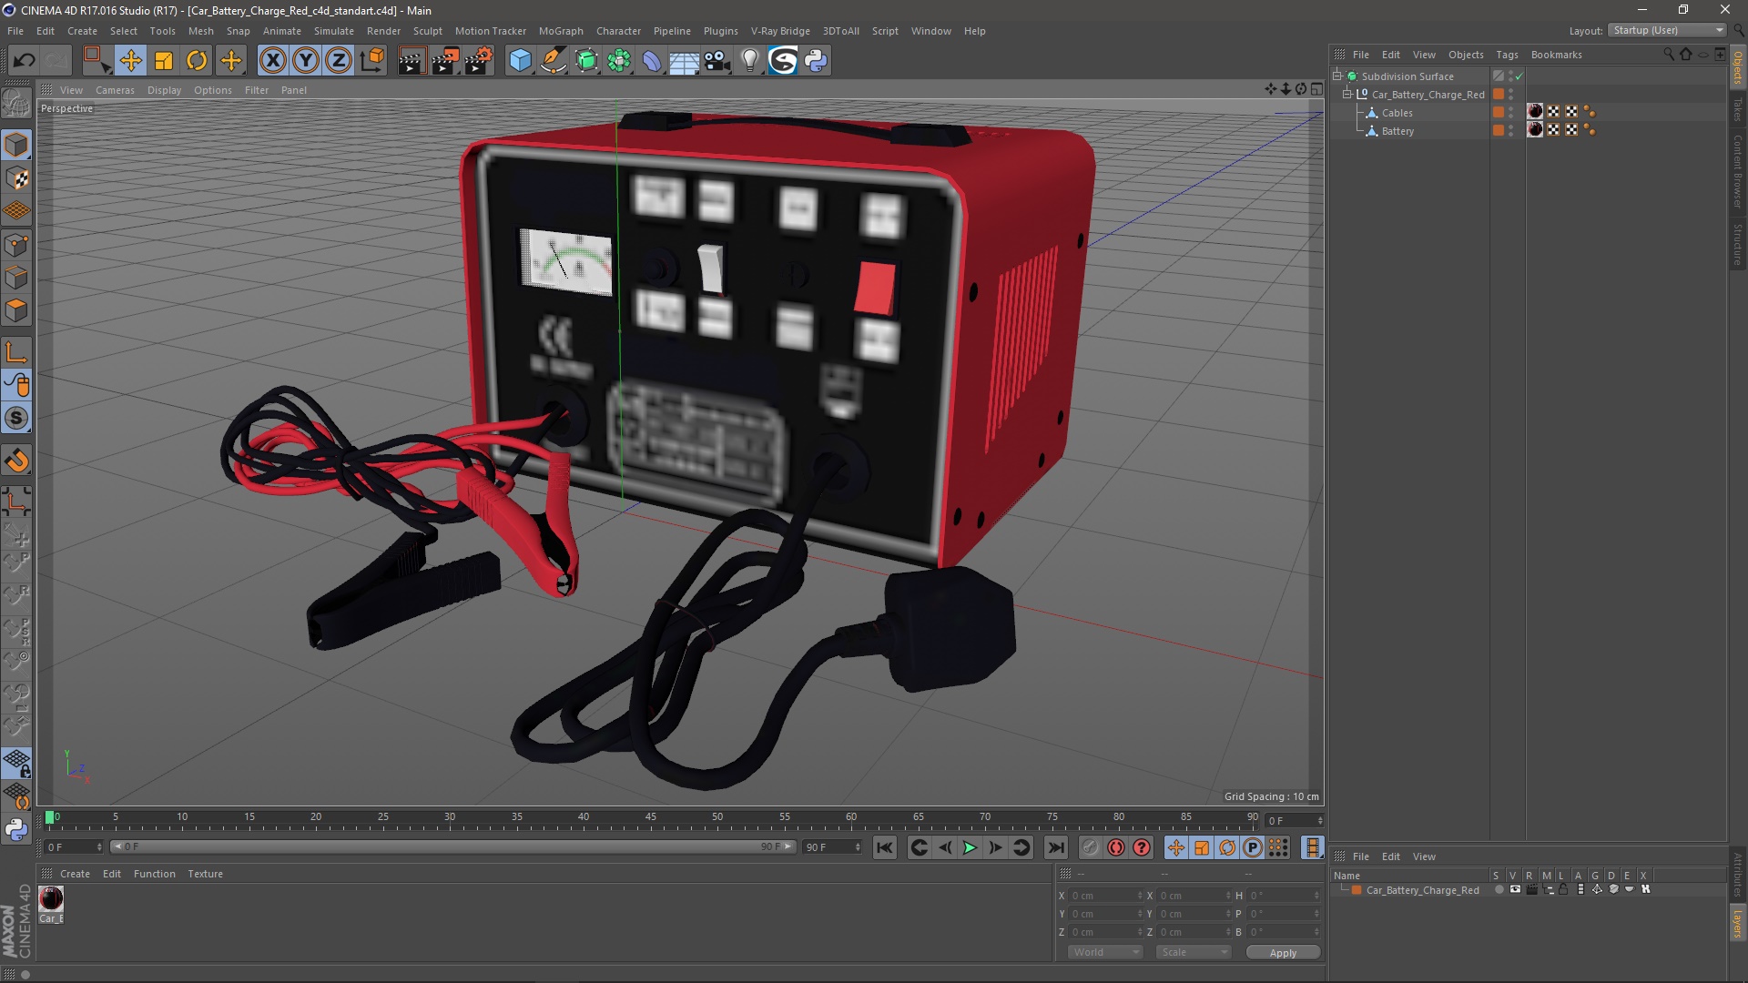Viewport: 1748px width, 983px height.
Task: Add a Light object
Action: coord(750,61)
